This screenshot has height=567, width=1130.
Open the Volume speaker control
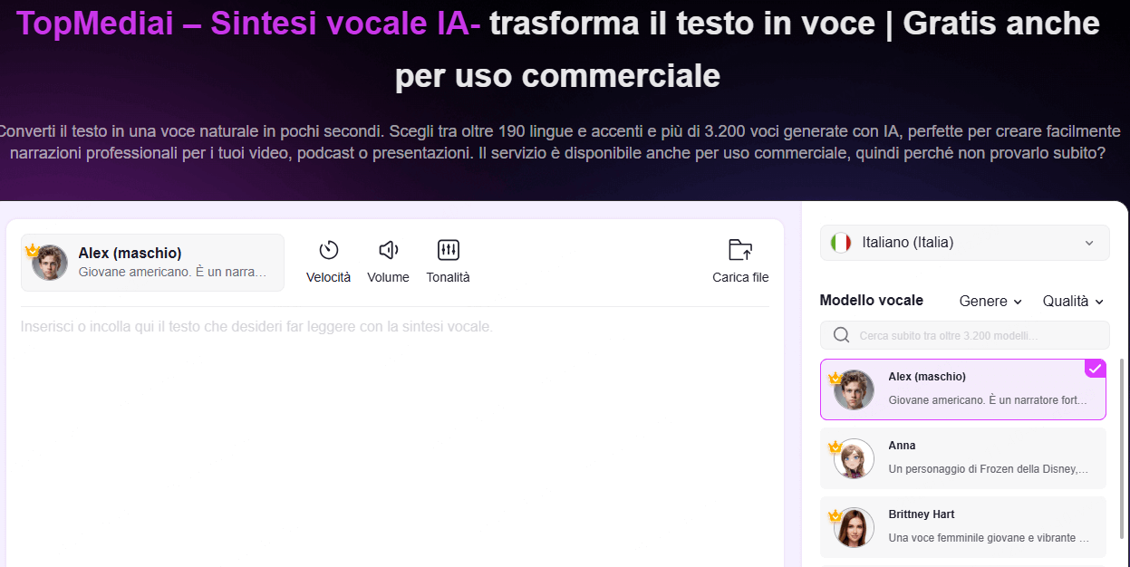click(388, 262)
